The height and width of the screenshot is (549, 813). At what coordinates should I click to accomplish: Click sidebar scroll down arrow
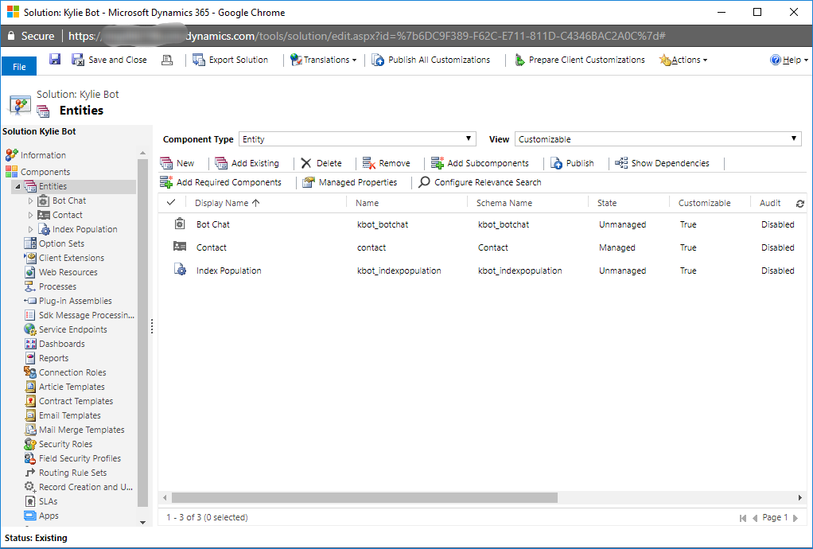(x=142, y=522)
